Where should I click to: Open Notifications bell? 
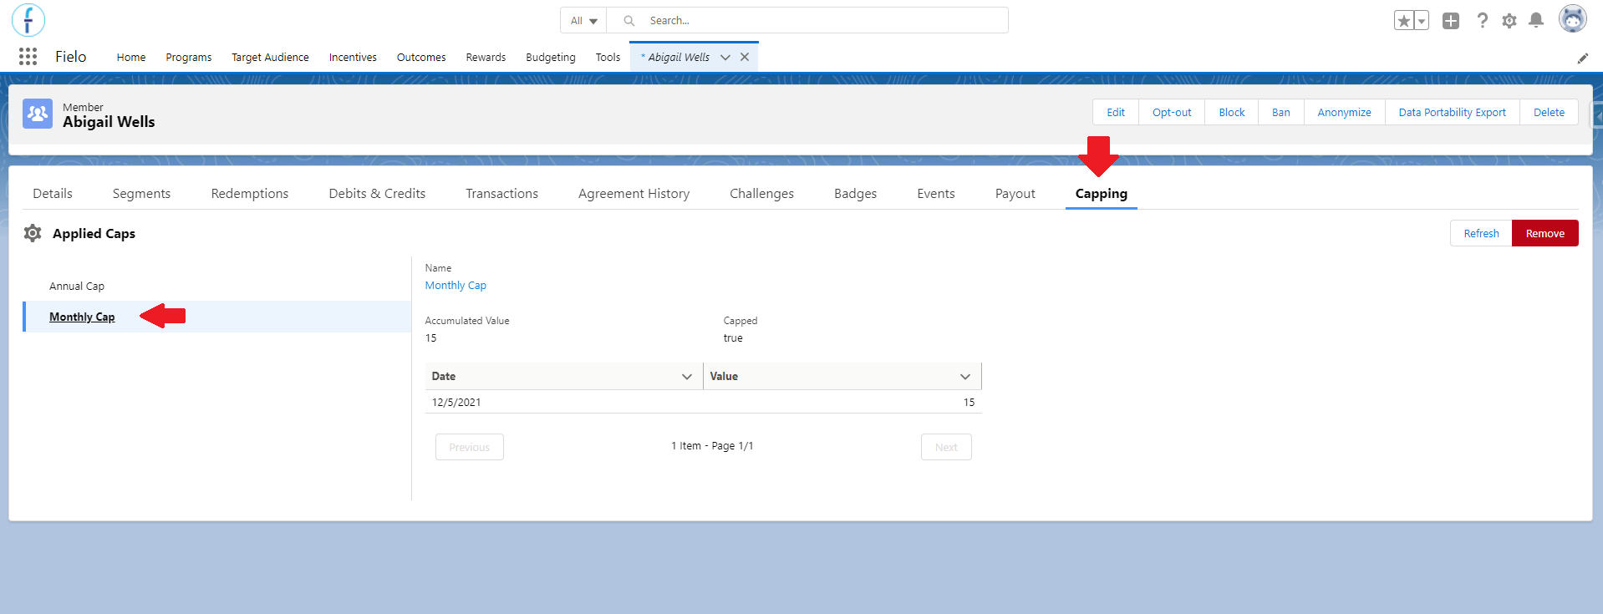[x=1536, y=20]
